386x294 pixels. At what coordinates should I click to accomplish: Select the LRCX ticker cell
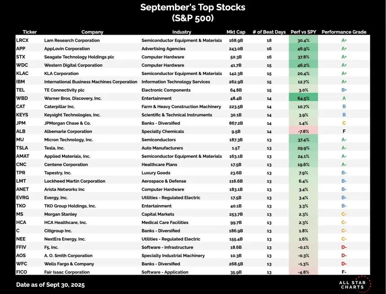click(x=22, y=40)
